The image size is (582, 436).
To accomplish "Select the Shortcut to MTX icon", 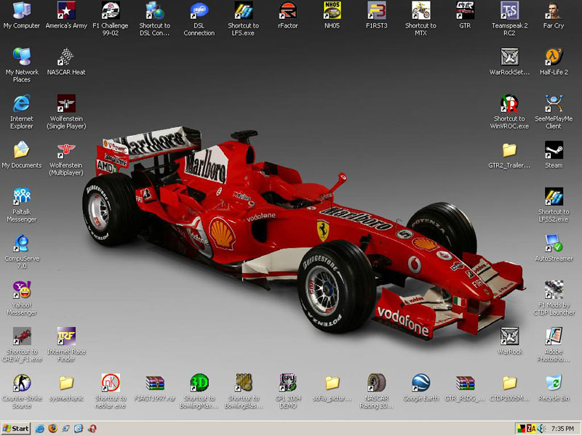I will tap(420, 19).
